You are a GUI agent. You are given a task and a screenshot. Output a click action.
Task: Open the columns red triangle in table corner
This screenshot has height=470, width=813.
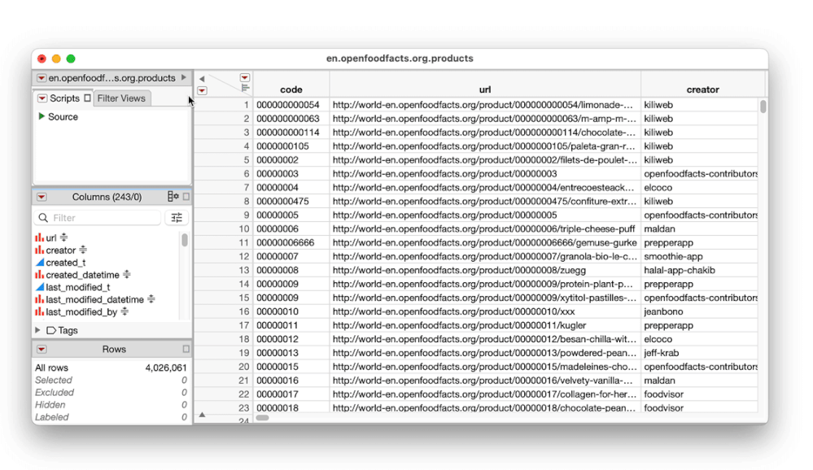pos(245,77)
